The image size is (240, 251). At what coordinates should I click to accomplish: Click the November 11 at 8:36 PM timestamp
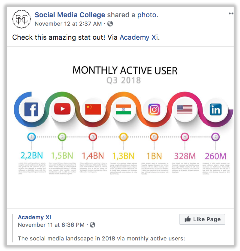click(51, 225)
